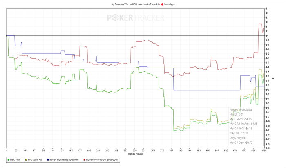Click x-axis tick label '89'

[43, 151]
